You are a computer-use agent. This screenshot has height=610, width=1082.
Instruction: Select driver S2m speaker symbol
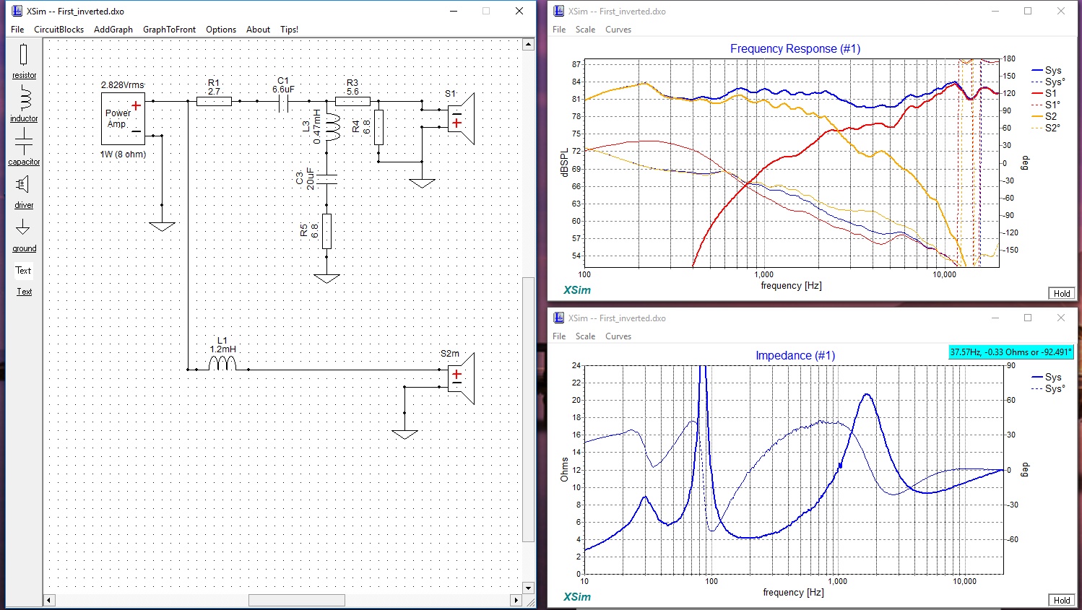(x=461, y=378)
